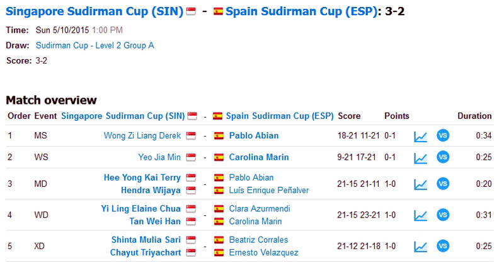Open player Wong Zi Liang Derek's profile

point(142,135)
